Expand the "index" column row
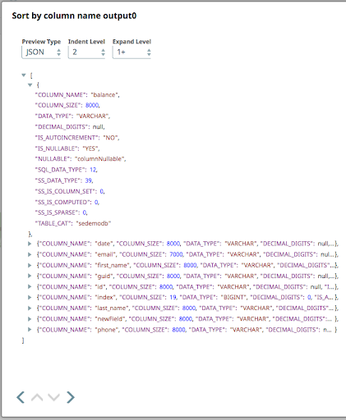Screen dimensions: 346x420 pyautogui.click(x=30, y=297)
